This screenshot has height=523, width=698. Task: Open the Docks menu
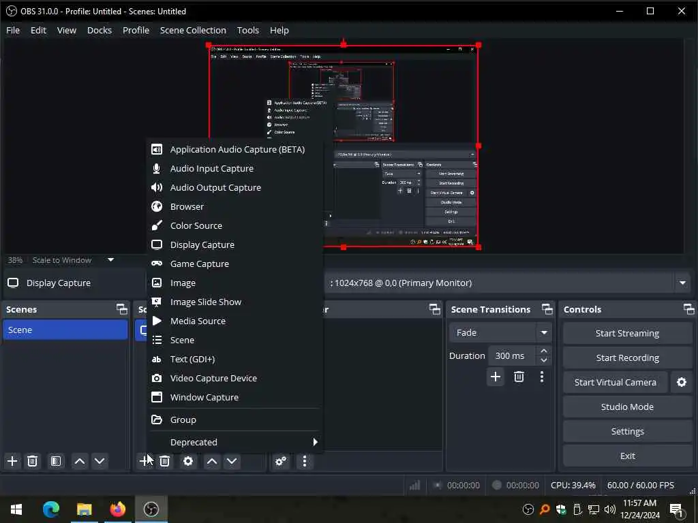[100, 30]
